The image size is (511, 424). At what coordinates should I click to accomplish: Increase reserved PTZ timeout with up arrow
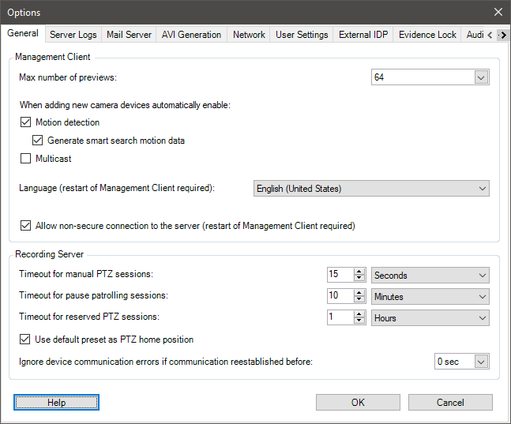coord(359,314)
